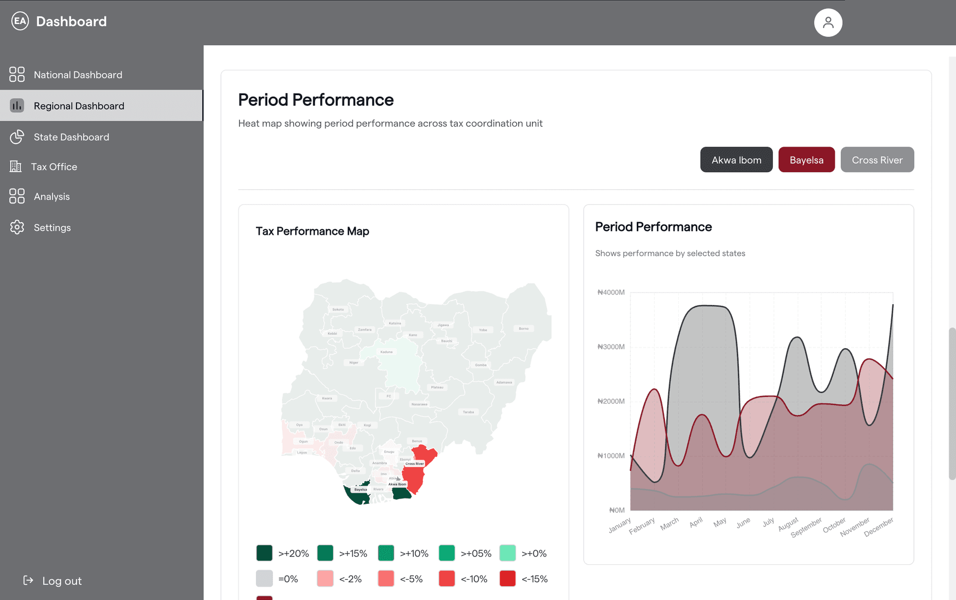Viewport: 956px width, 600px height.
Task: Click the EA logo icon
Action: tap(20, 21)
